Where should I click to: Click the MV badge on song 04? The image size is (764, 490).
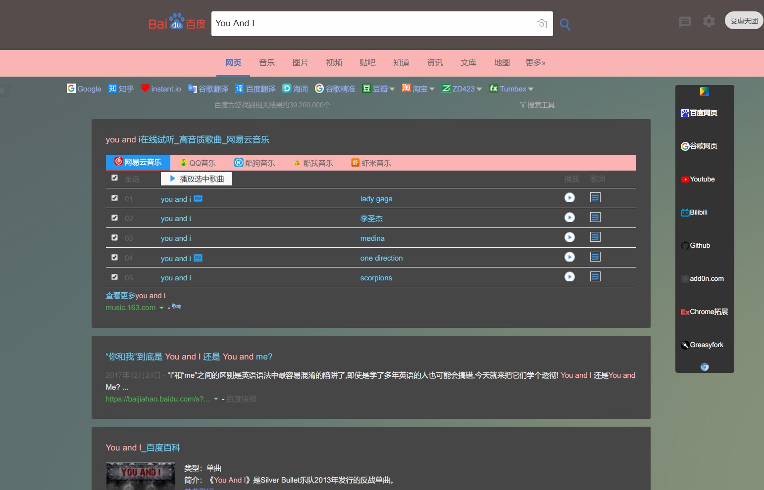coord(198,258)
